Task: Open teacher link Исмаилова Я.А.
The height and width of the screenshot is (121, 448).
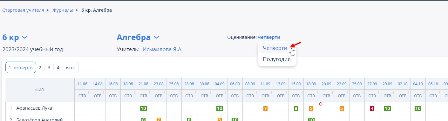Action: pyautogui.click(x=162, y=49)
